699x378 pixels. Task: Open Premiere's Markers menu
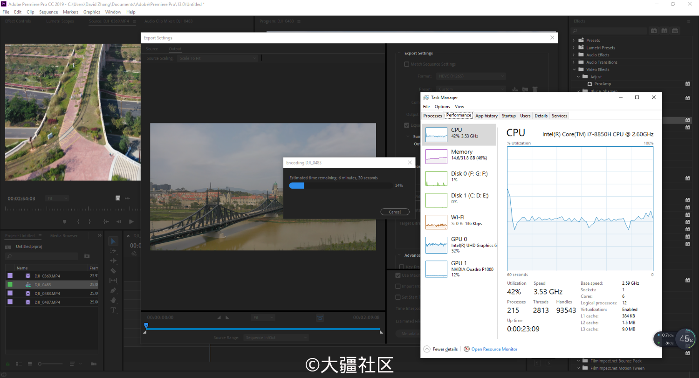coord(71,12)
